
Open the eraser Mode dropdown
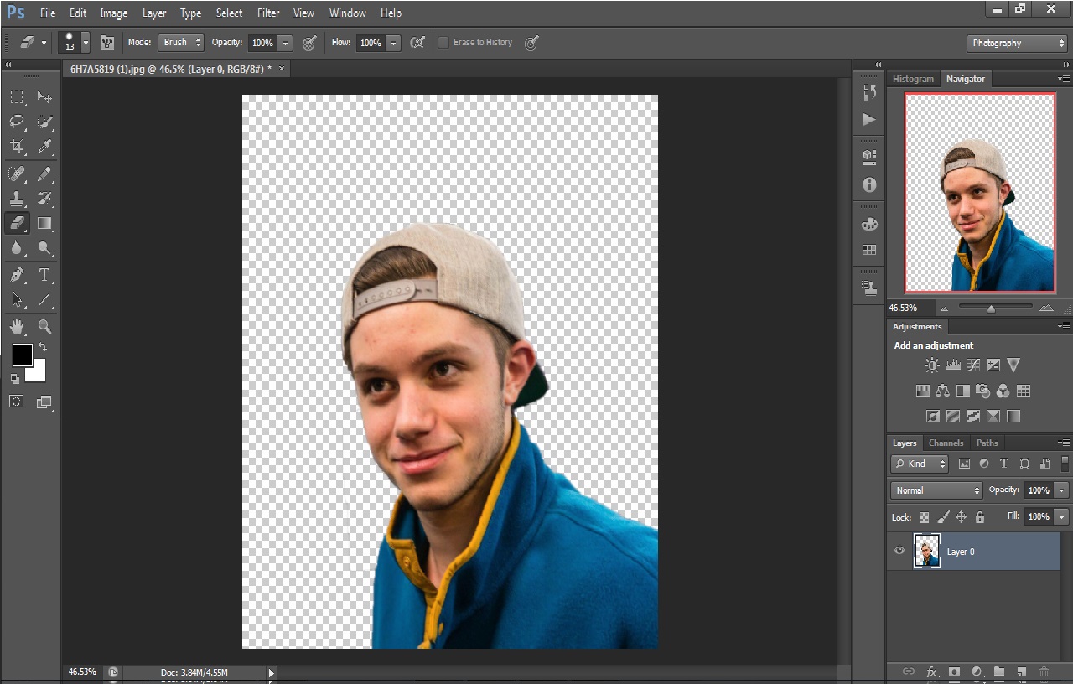(x=181, y=42)
